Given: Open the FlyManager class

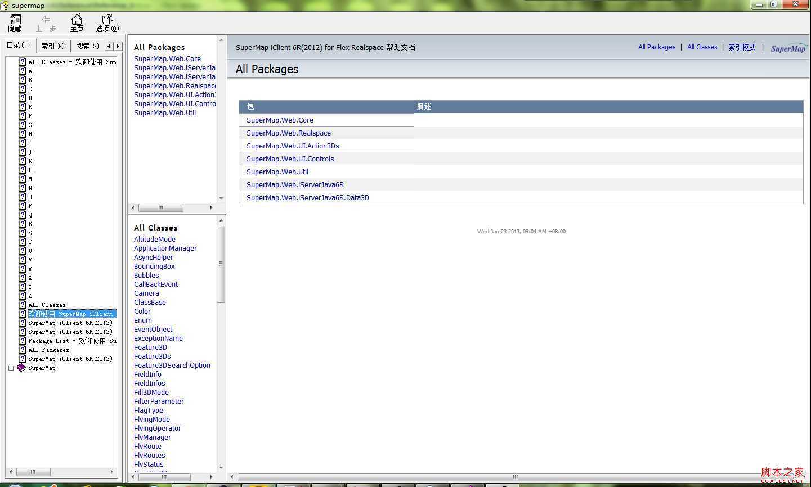Looking at the screenshot, I should [153, 437].
